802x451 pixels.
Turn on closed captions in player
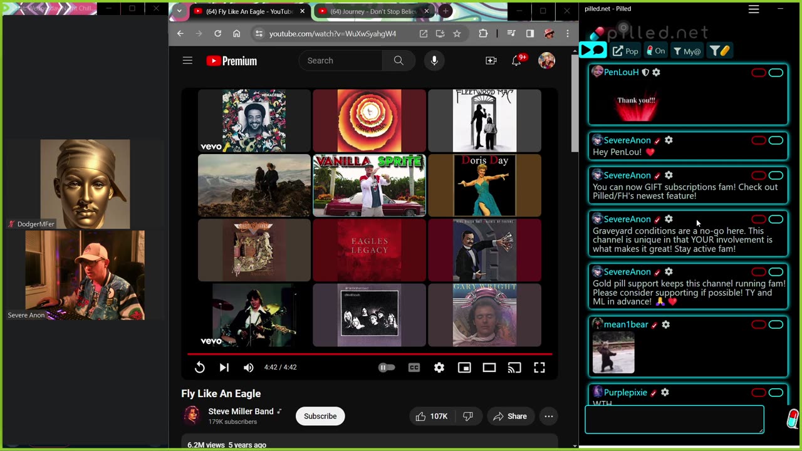[x=414, y=368]
